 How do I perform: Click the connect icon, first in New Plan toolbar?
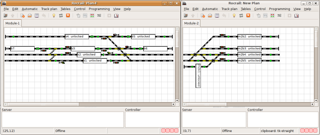[186, 15]
